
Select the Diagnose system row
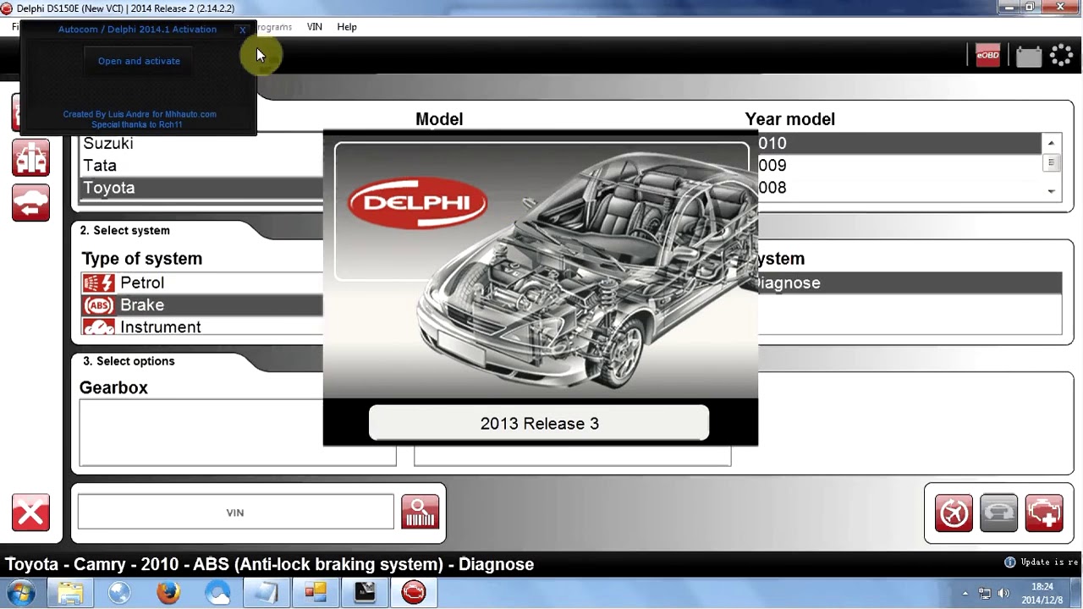tap(910, 283)
